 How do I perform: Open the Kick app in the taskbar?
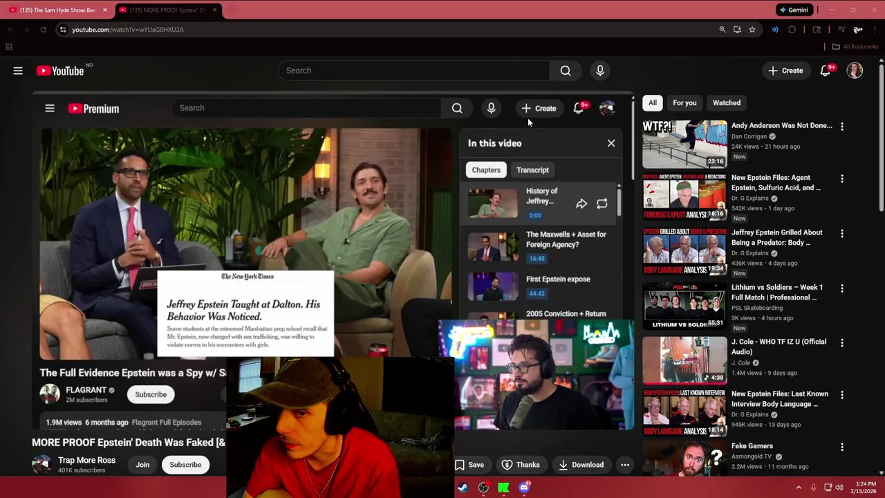tap(503, 488)
